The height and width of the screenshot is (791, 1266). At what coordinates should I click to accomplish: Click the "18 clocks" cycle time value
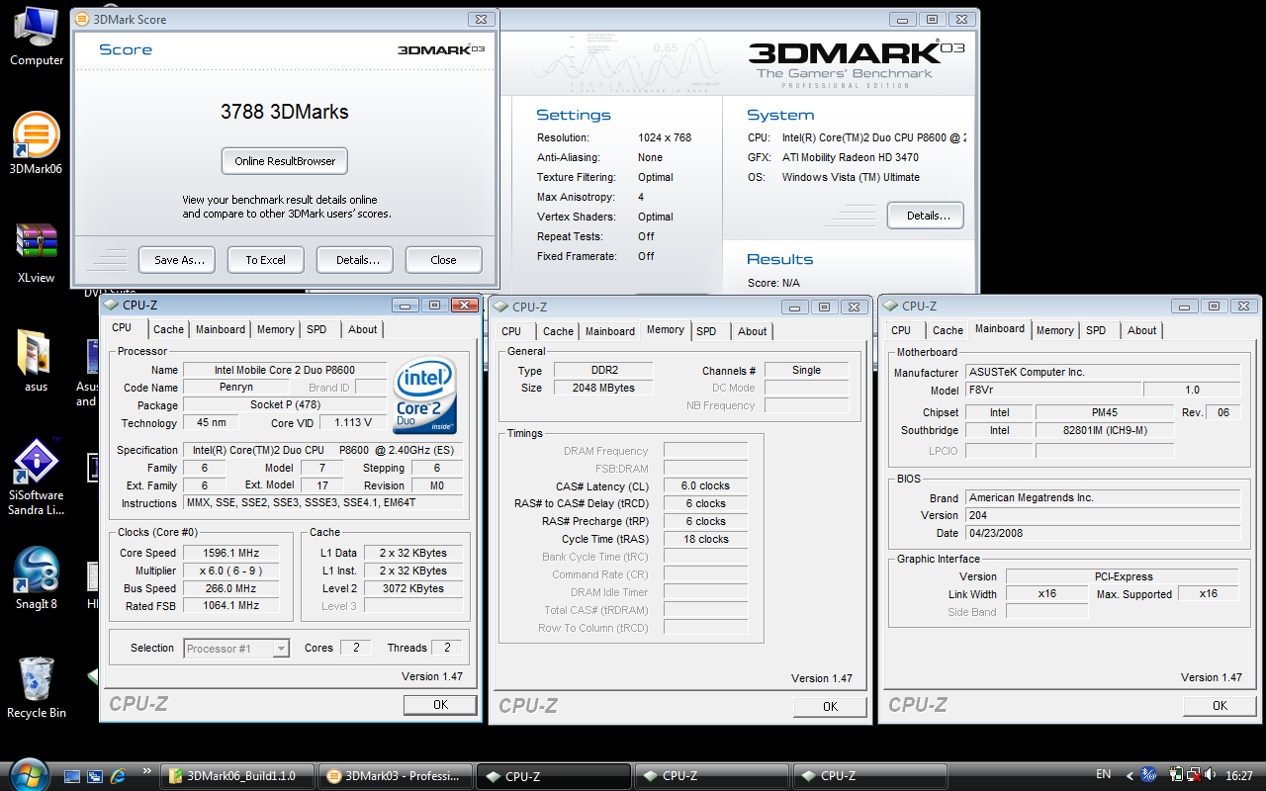coord(705,539)
